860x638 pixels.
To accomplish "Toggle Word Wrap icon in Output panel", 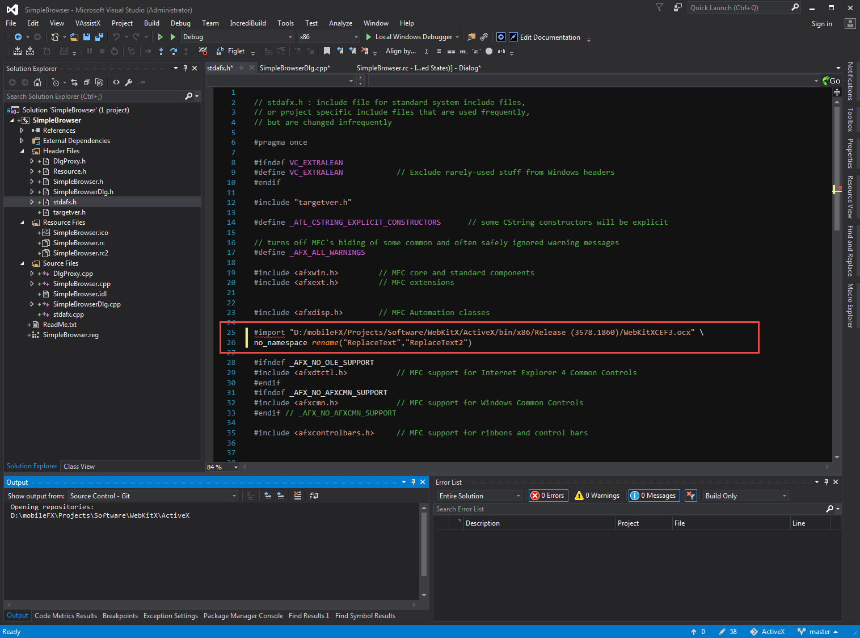I will (314, 496).
